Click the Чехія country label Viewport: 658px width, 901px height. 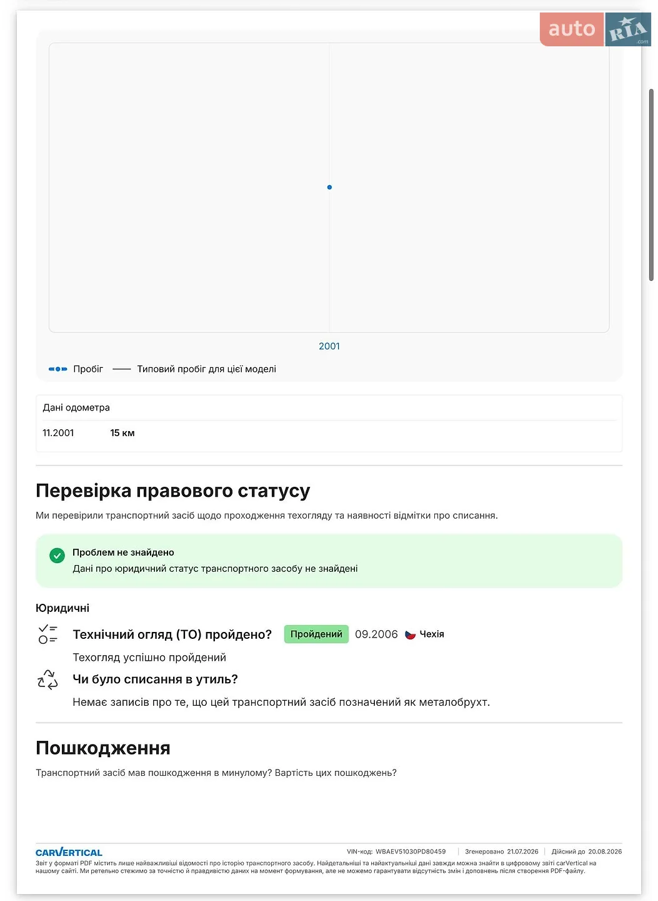432,634
